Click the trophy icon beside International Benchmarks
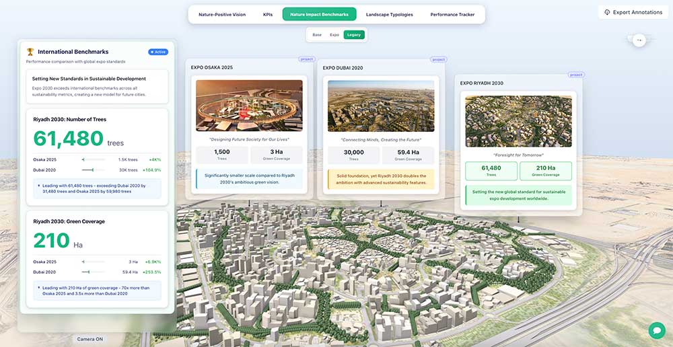Viewport: 673px width, 347px height. 30,52
